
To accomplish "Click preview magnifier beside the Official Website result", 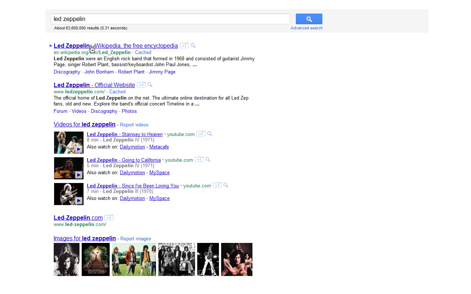I will [150, 85].
